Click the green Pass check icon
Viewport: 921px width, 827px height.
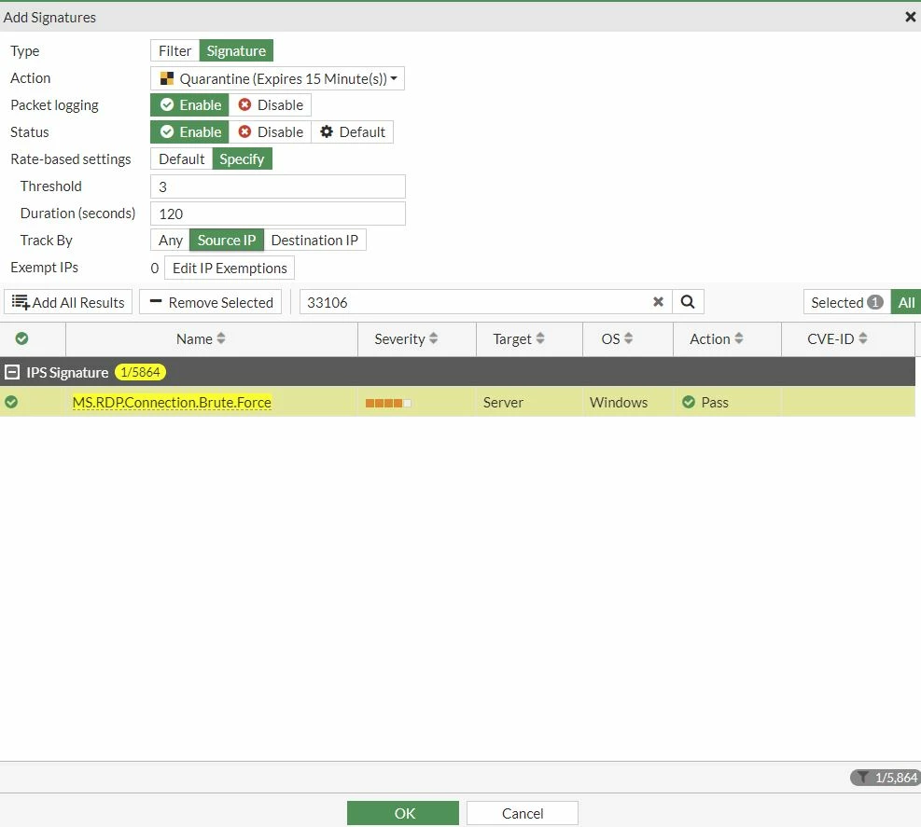689,402
